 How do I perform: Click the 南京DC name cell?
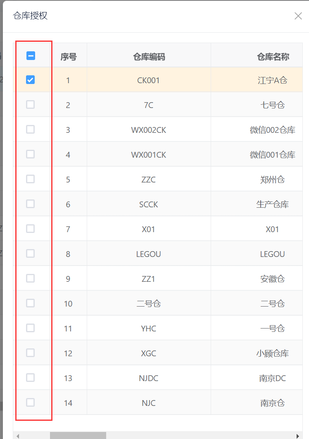pyautogui.click(x=257, y=378)
